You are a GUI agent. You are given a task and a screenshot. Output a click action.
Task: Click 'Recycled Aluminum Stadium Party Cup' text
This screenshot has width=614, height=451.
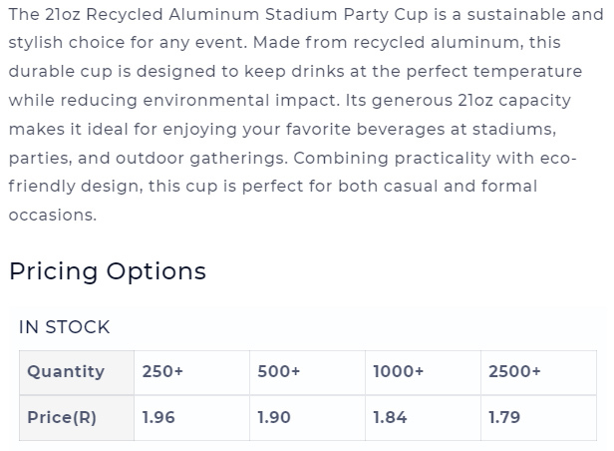coord(256,15)
